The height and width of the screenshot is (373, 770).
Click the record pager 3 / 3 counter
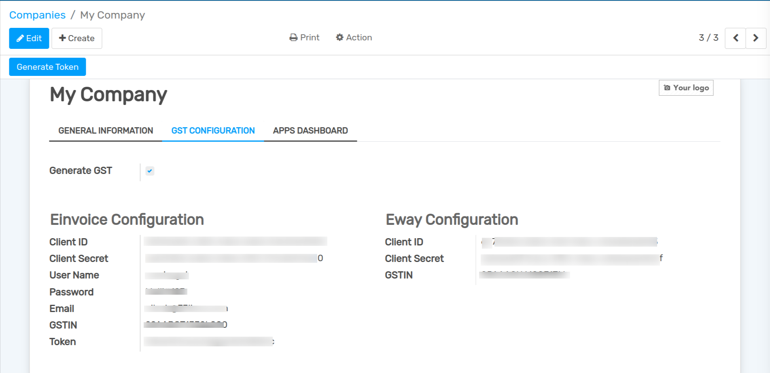[x=708, y=38]
